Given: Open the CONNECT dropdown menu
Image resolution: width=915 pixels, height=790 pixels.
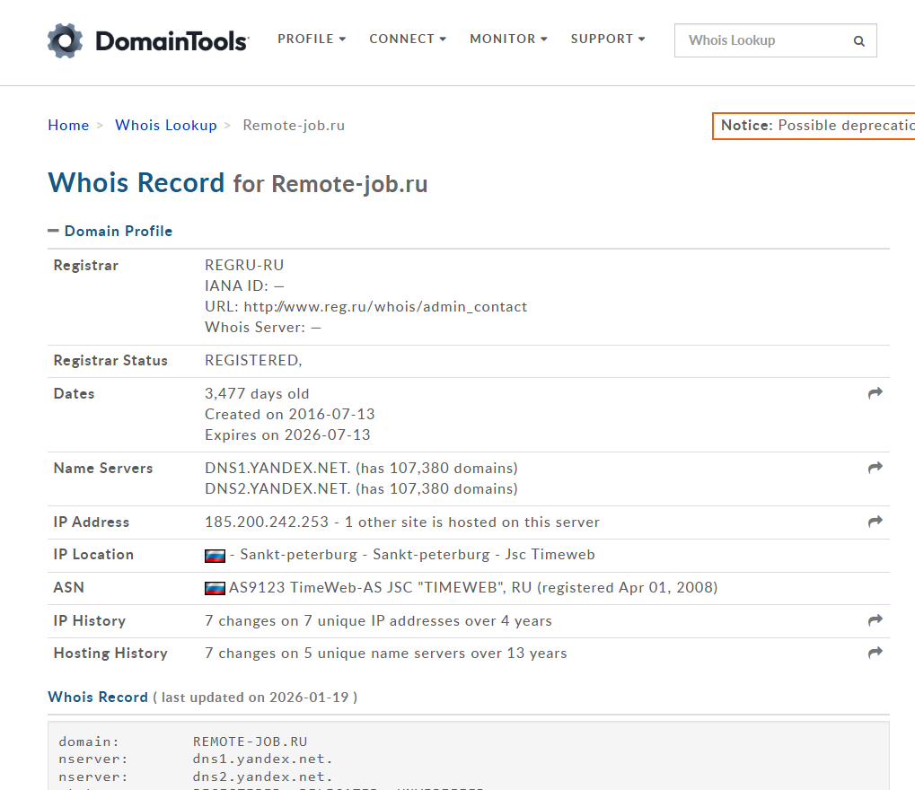Looking at the screenshot, I should [x=408, y=39].
